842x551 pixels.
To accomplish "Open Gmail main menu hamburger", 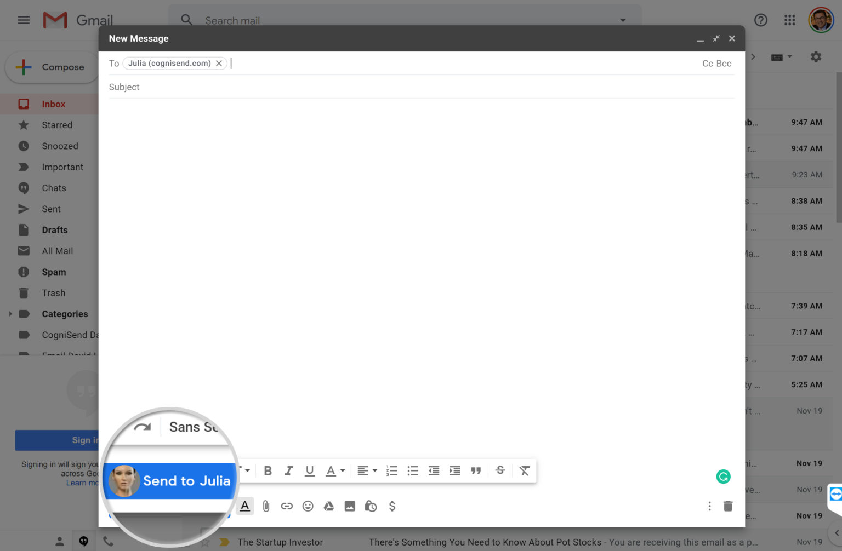I will 24,20.
